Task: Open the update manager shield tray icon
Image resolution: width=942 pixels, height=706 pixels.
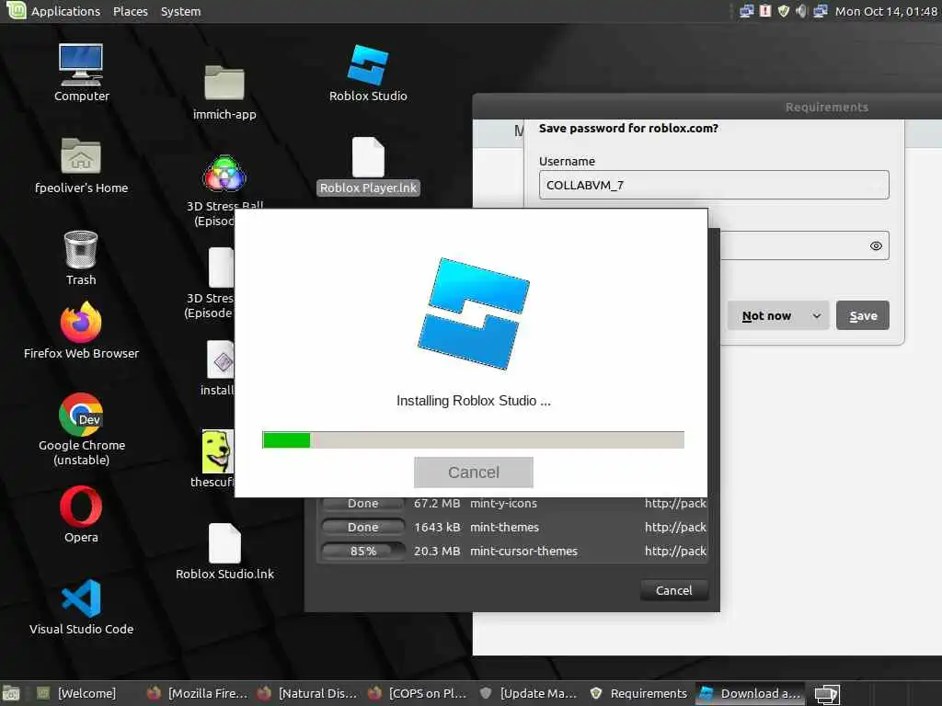Action: point(784,11)
